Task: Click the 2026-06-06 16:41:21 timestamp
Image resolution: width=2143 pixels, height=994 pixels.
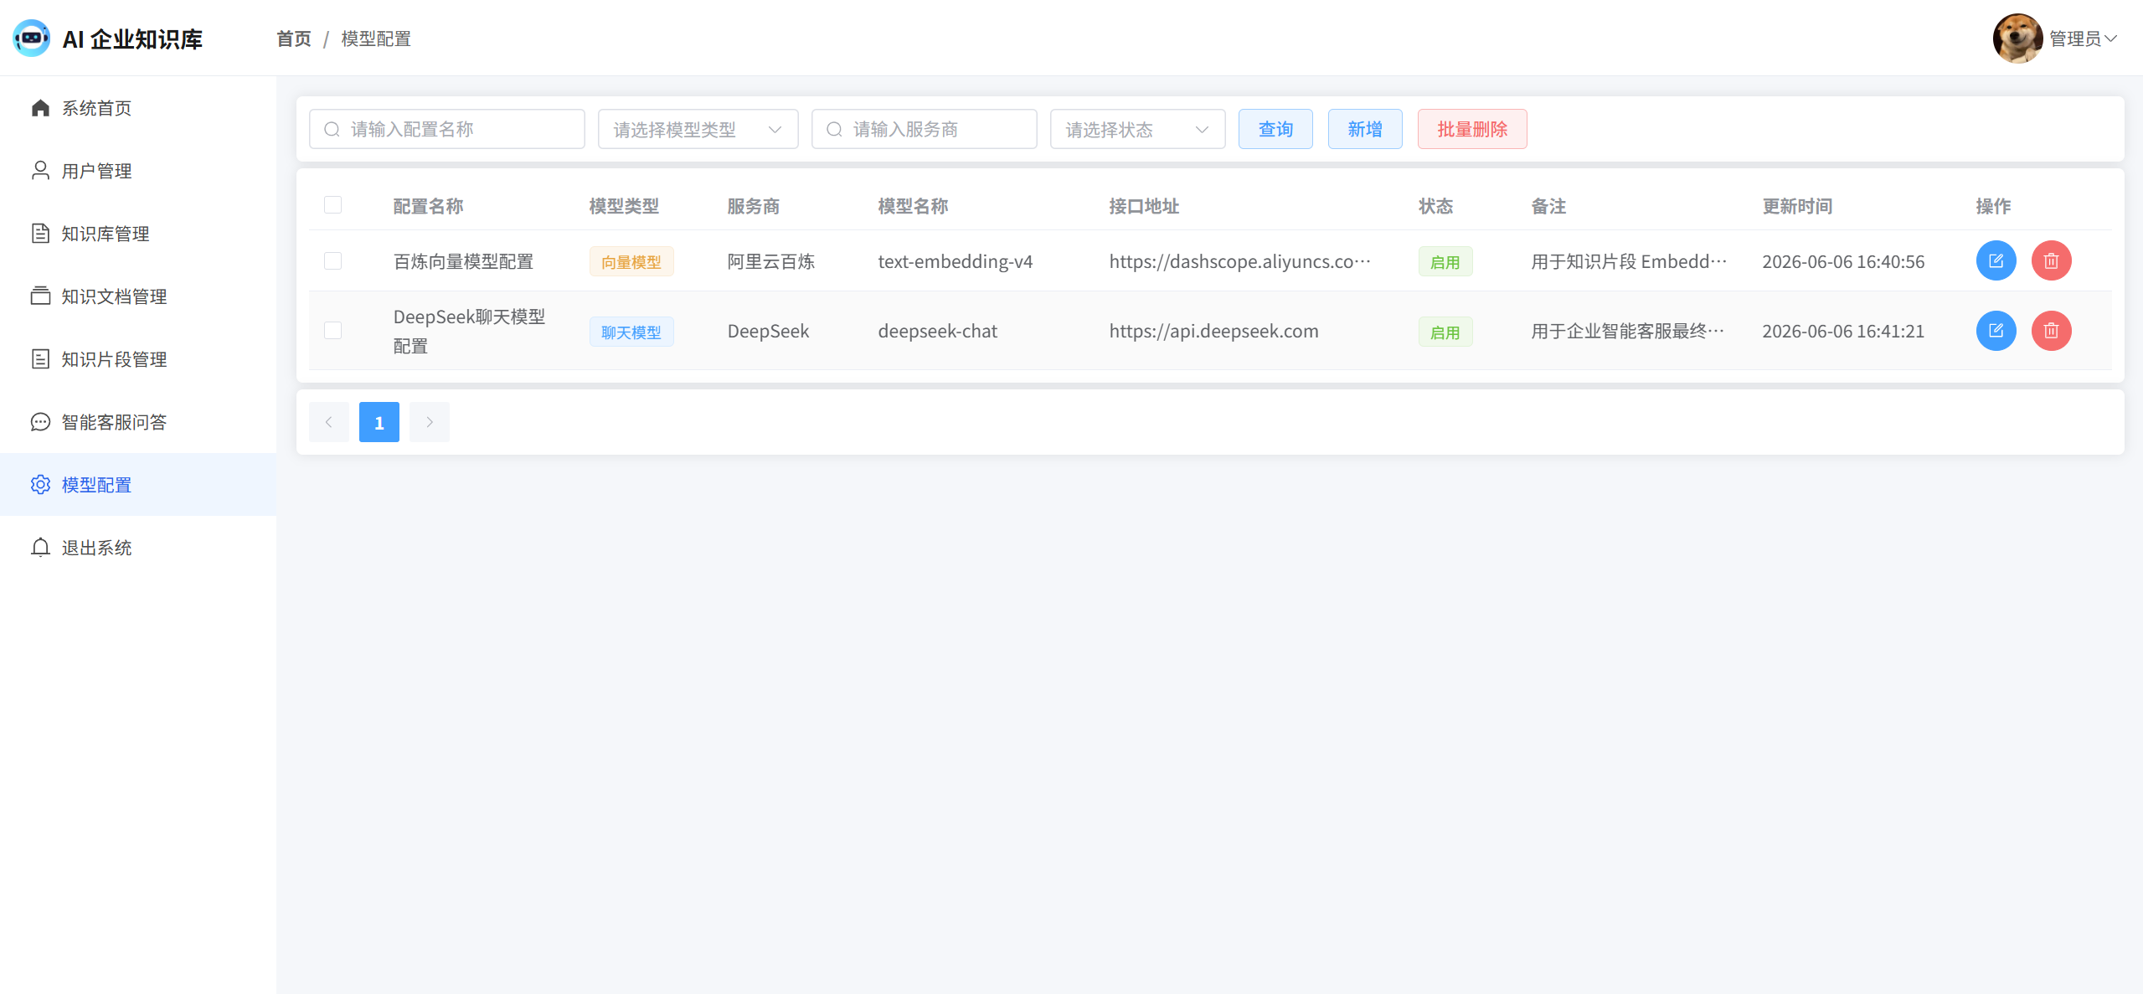Action: click(1843, 331)
